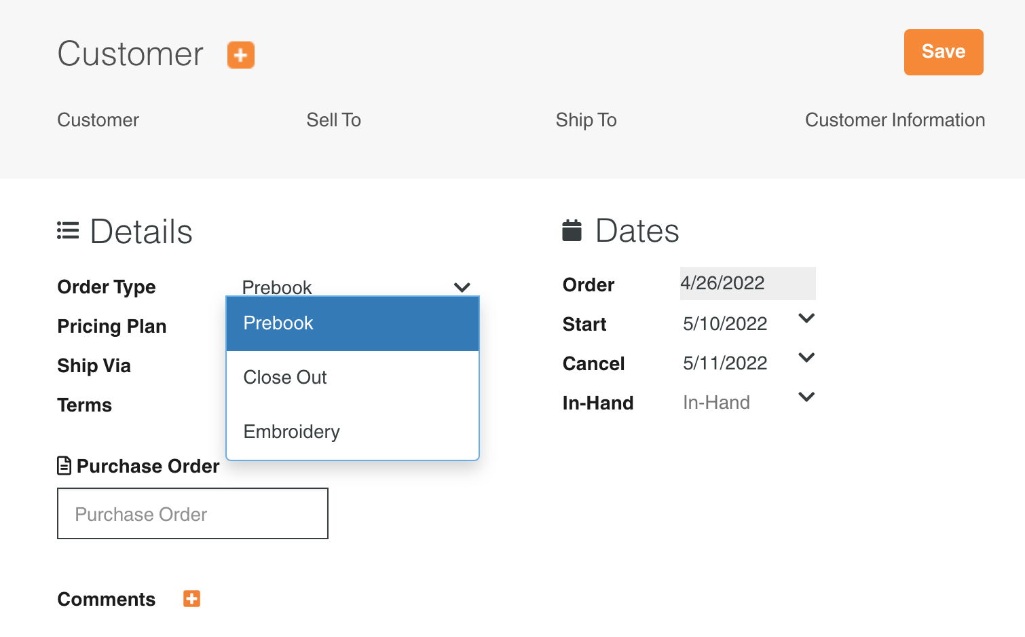The width and height of the screenshot is (1025, 637).
Task: Click the calendar icon next to Dates
Action: (x=572, y=230)
